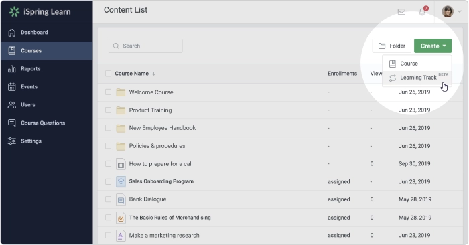
Task: Check the Bank Dialogue row checkbox
Action: click(108, 199)
